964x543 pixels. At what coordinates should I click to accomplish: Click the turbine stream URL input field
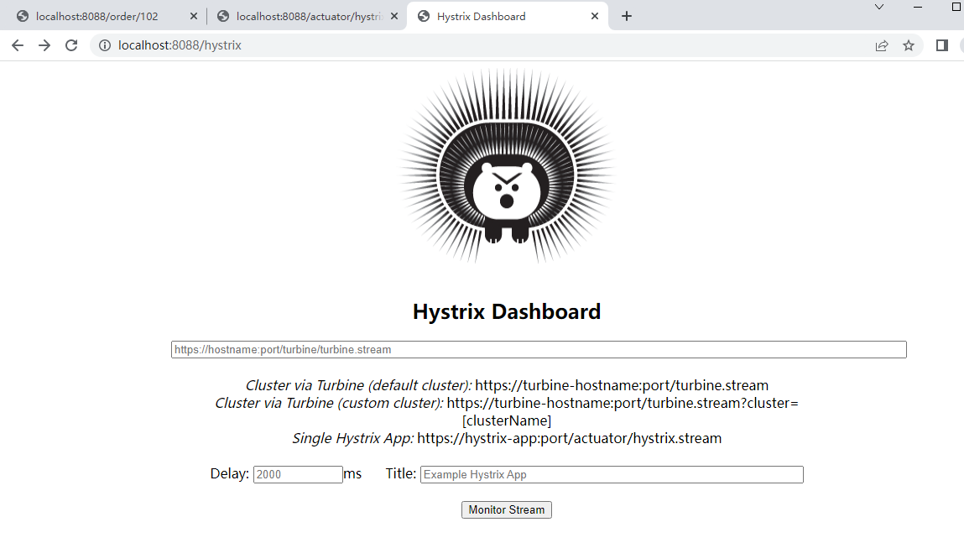pos(539,349)
